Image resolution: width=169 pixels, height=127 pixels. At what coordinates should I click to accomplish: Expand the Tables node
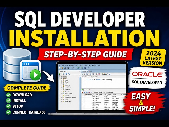62,80
